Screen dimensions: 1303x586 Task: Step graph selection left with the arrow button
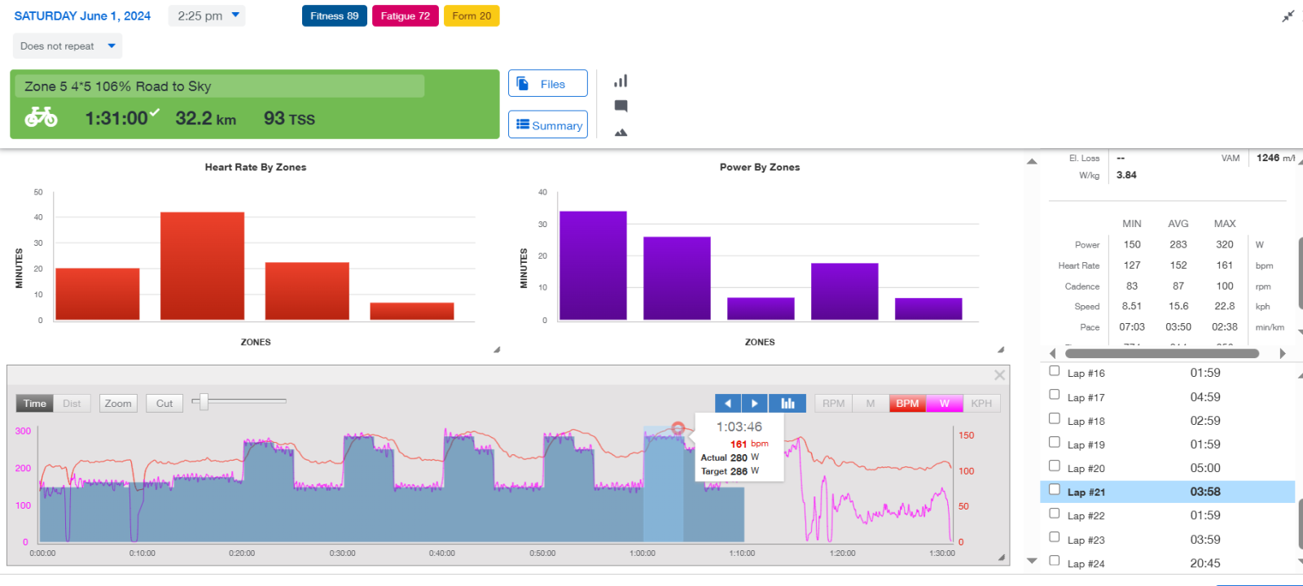coord(728,403)
